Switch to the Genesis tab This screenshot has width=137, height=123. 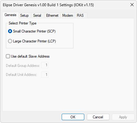[11, 15]
